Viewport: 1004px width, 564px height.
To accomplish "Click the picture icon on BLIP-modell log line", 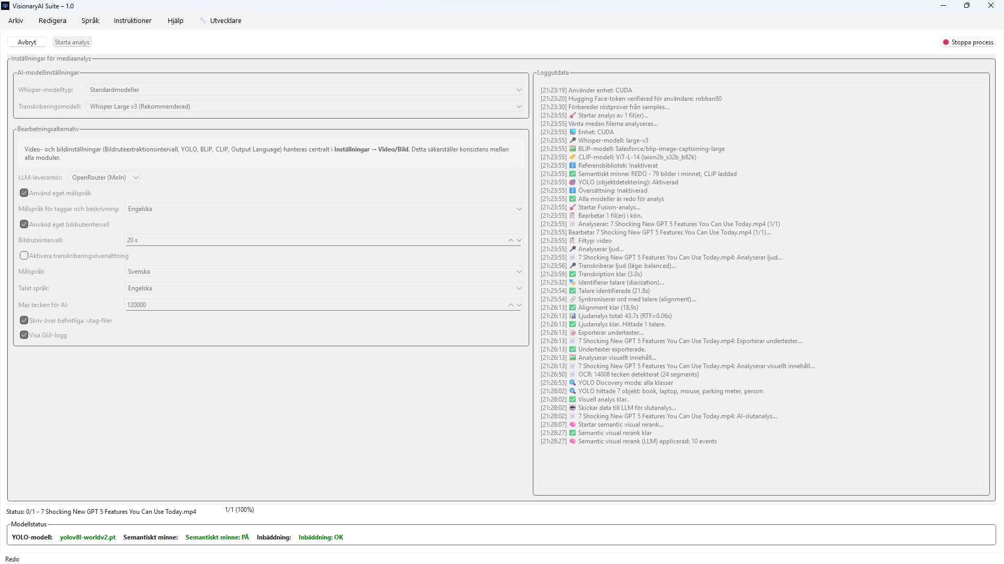I will click(573, 149).
